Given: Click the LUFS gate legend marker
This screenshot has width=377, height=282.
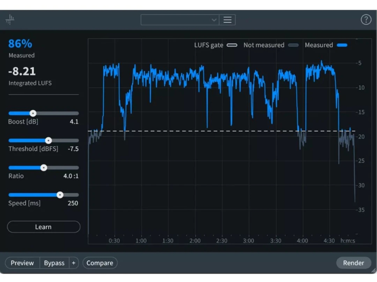Looking at the screenshot, I should click(232, 45).
